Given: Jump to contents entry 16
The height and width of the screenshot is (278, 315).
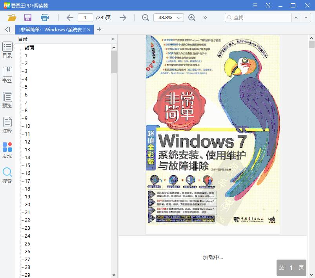Looking at the screenshot, I should [x=27, y=173].
